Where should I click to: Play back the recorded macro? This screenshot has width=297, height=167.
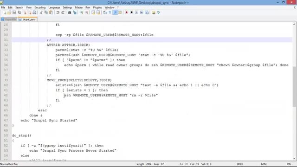click(x=136, y=13)
